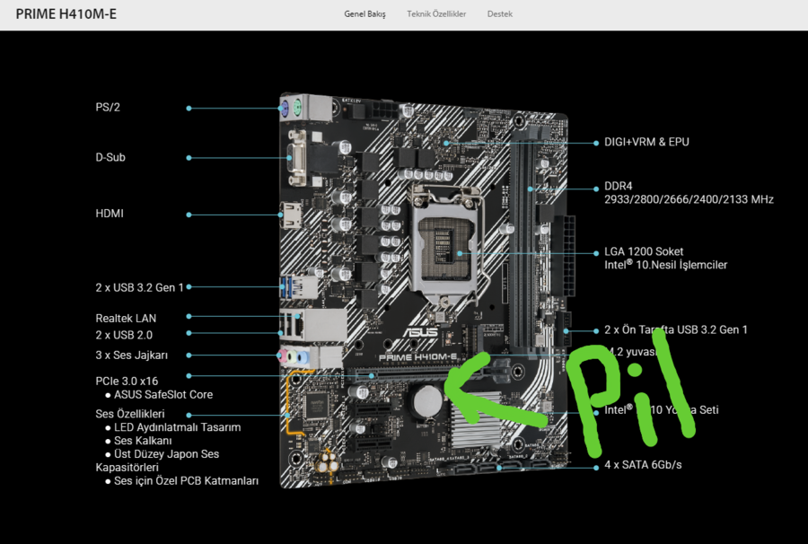The image size is (808, 544).
Task: Click the HDMI label
Action: 110,214
